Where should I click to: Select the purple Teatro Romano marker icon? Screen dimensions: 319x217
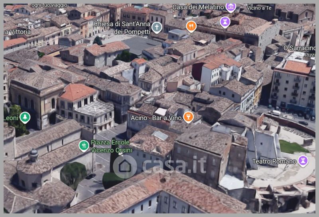[x=303, y=161]
